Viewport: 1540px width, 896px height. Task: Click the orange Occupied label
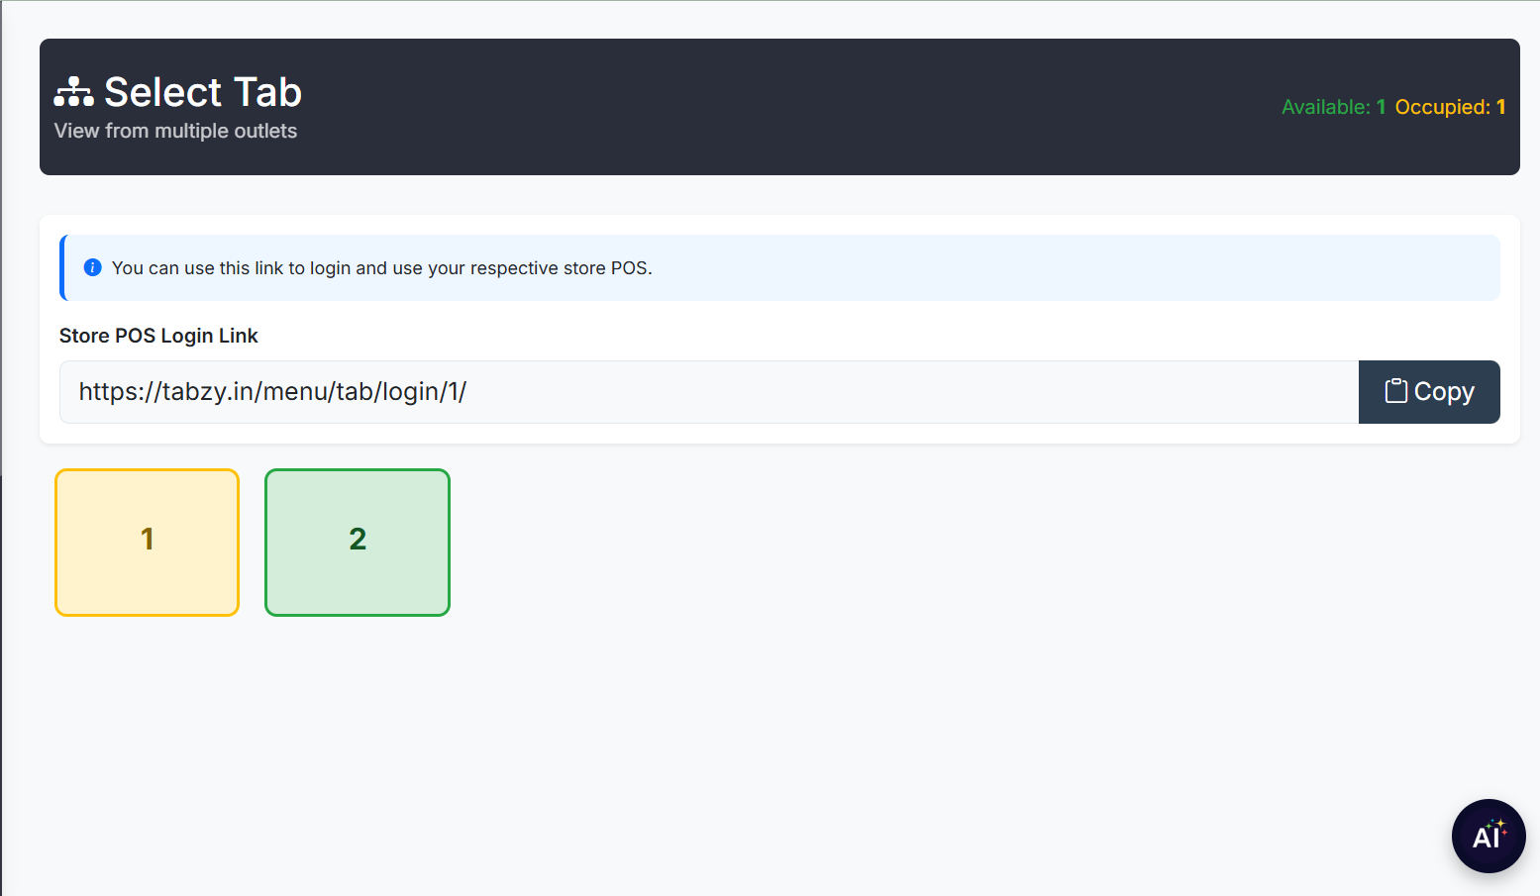(1442, 107)
